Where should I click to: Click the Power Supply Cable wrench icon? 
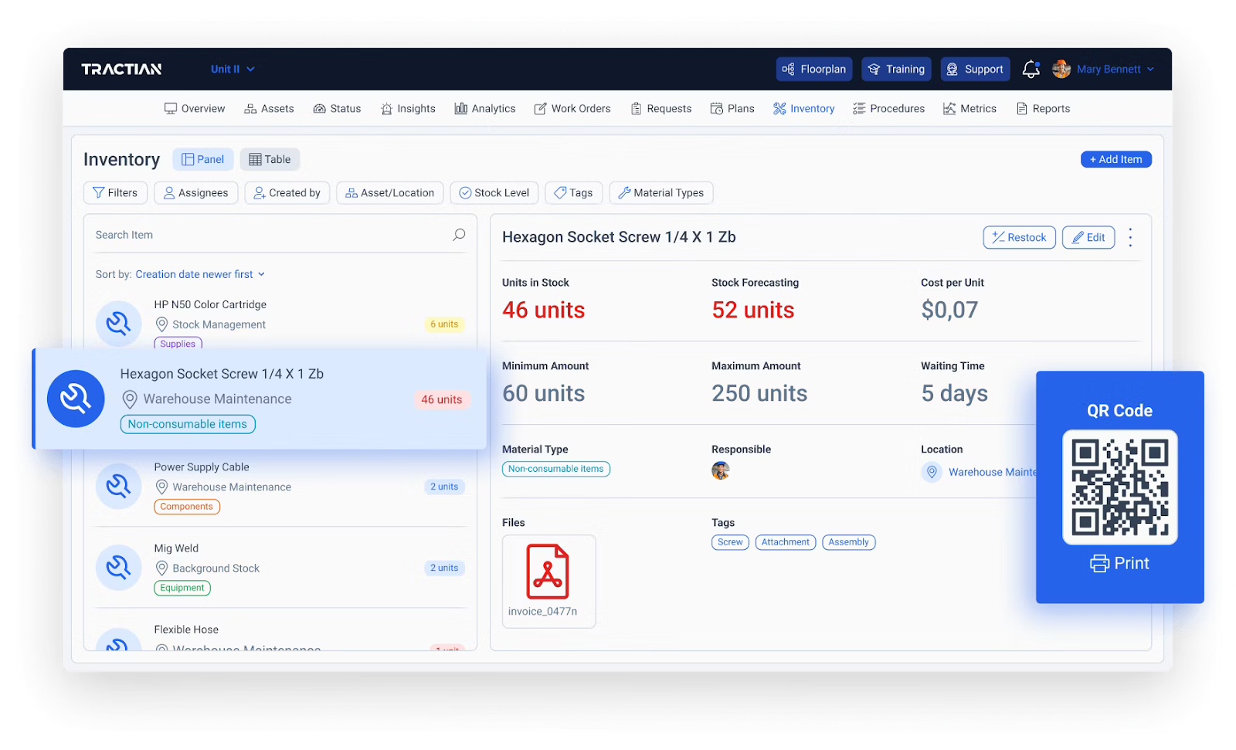point(118,486)
